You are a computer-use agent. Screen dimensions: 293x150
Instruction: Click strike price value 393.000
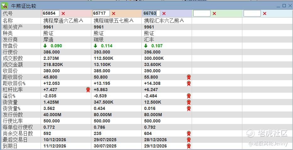102,52
